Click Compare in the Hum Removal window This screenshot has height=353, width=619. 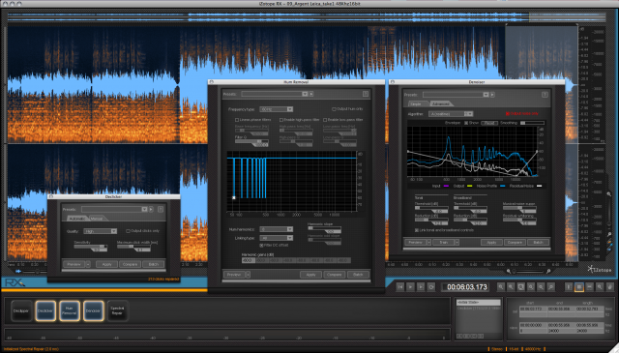click(x=334, y=275)
